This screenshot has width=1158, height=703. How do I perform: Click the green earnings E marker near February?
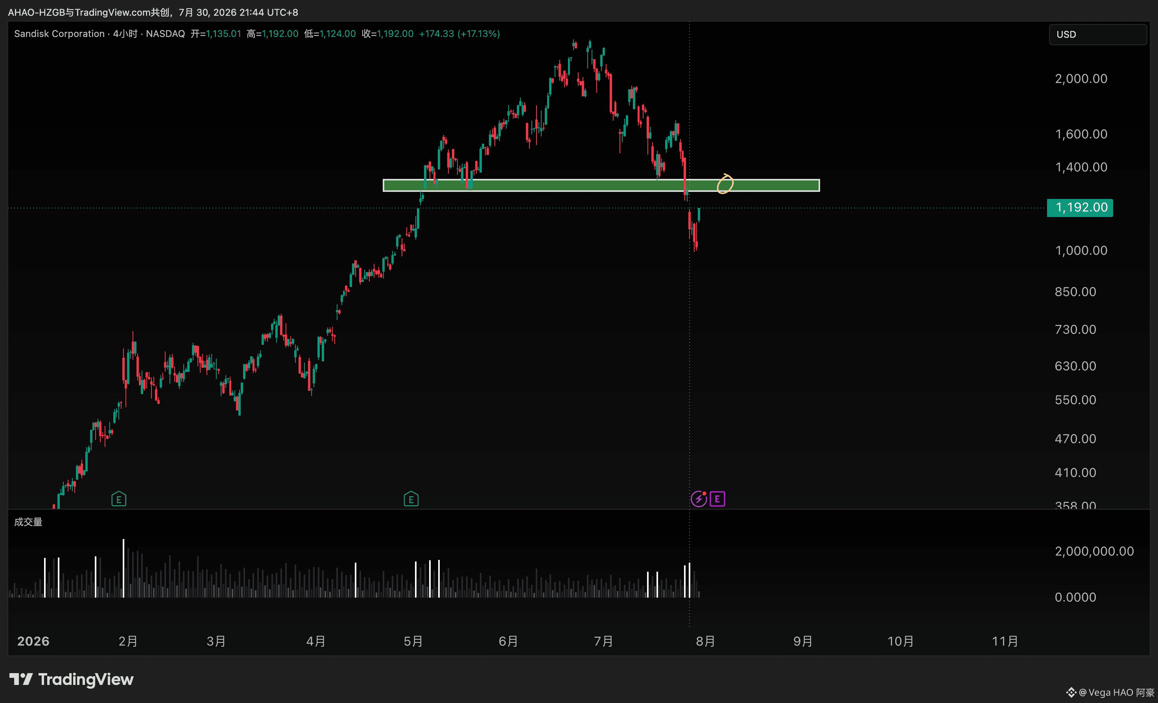click(119, 499)
